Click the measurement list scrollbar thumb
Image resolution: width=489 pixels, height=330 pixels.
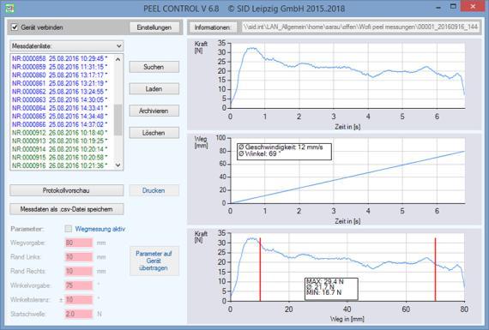[x=118, y=120]
